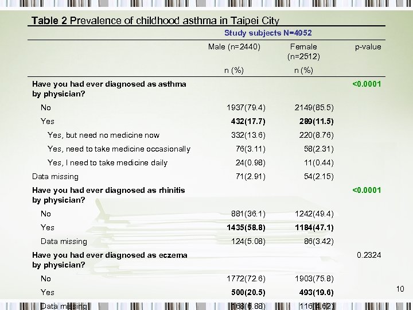Click the Table 2 title heading
413x310 pixels.
(x=155, y=21)
